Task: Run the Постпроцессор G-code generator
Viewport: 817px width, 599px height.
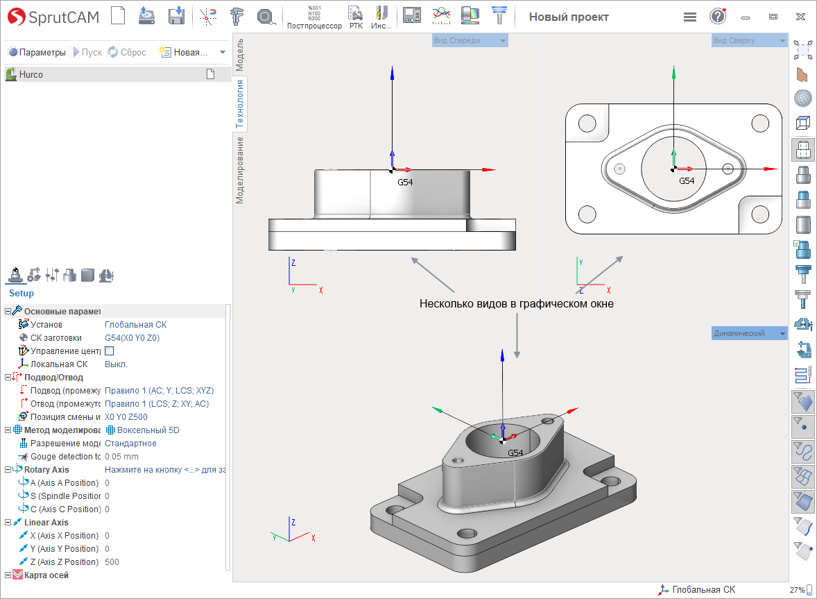Action: tap(314, 17)
